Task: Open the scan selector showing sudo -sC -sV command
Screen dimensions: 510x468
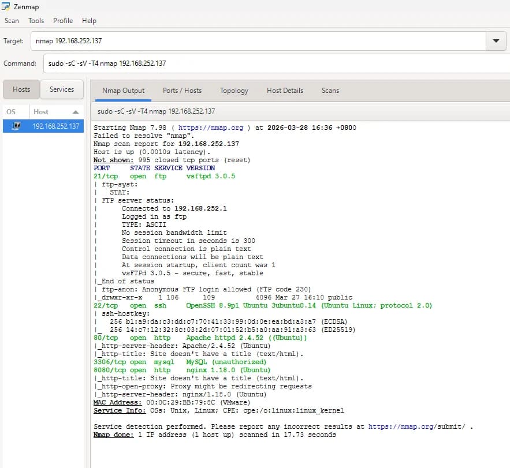Action: (x=300, y=111)
